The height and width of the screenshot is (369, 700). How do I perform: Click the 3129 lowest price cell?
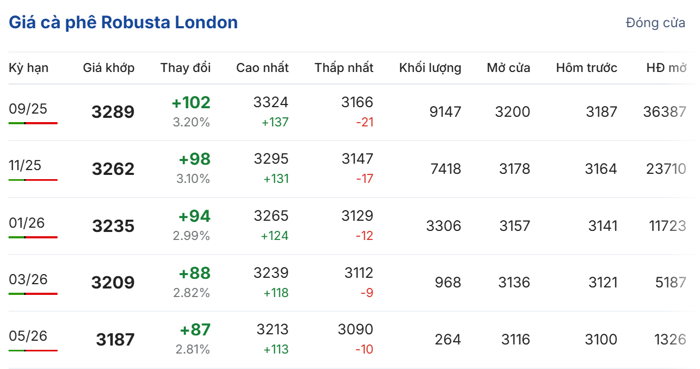point(357,216)
